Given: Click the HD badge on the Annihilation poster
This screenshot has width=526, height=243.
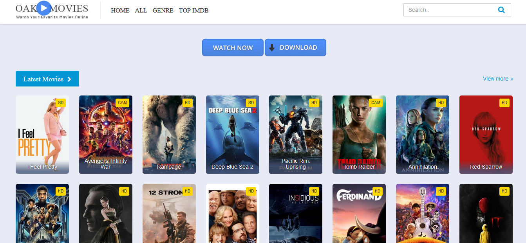Looking at the screenshot, I should coord(441,103).
